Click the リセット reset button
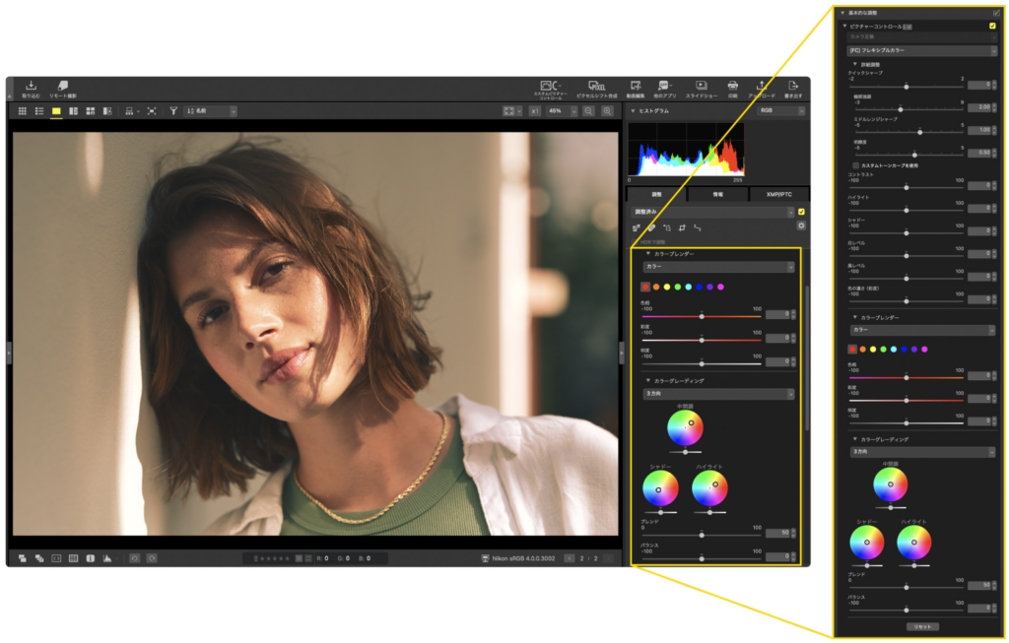 click(x=922, y=626)
